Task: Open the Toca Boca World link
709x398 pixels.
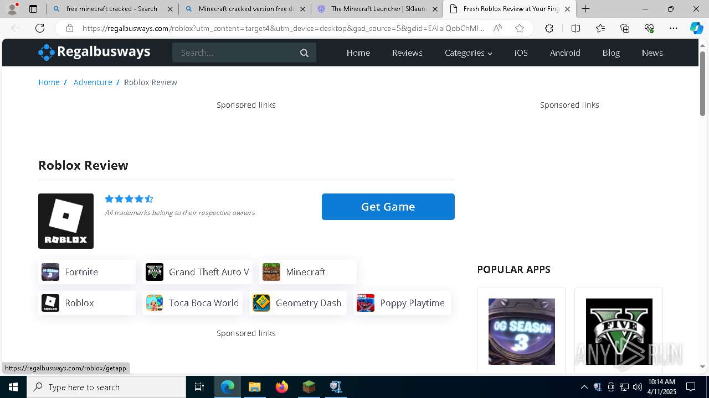Action: pos(192,303)
